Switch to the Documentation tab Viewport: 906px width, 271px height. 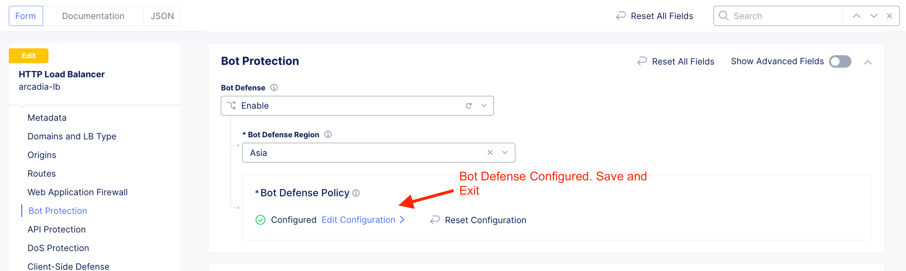[93, 16]
